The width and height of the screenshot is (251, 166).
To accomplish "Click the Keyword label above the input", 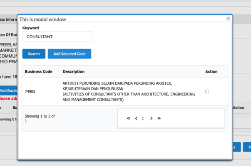I will tap(30, 28).
